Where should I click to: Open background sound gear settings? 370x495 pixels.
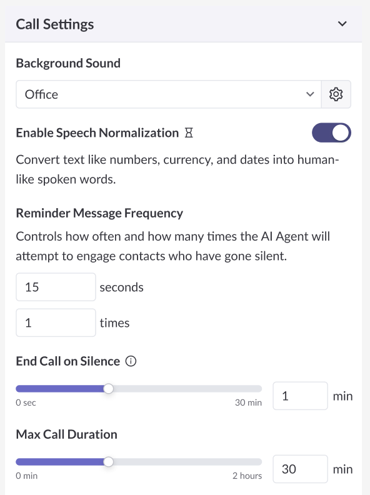coord(336,94)
